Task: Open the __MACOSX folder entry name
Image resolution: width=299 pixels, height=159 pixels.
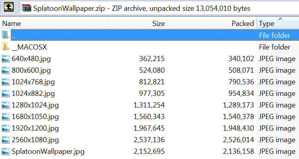Action: coord(29,47)
